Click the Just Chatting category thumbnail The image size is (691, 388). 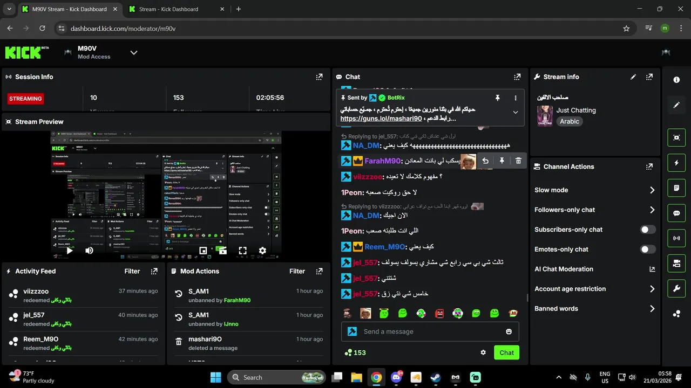545,116
